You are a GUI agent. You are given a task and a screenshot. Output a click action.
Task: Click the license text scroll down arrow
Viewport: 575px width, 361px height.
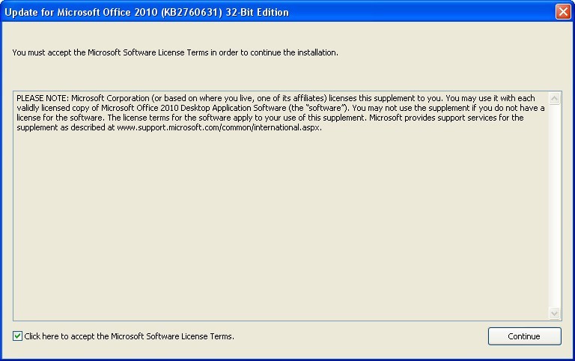coord(554,313)
